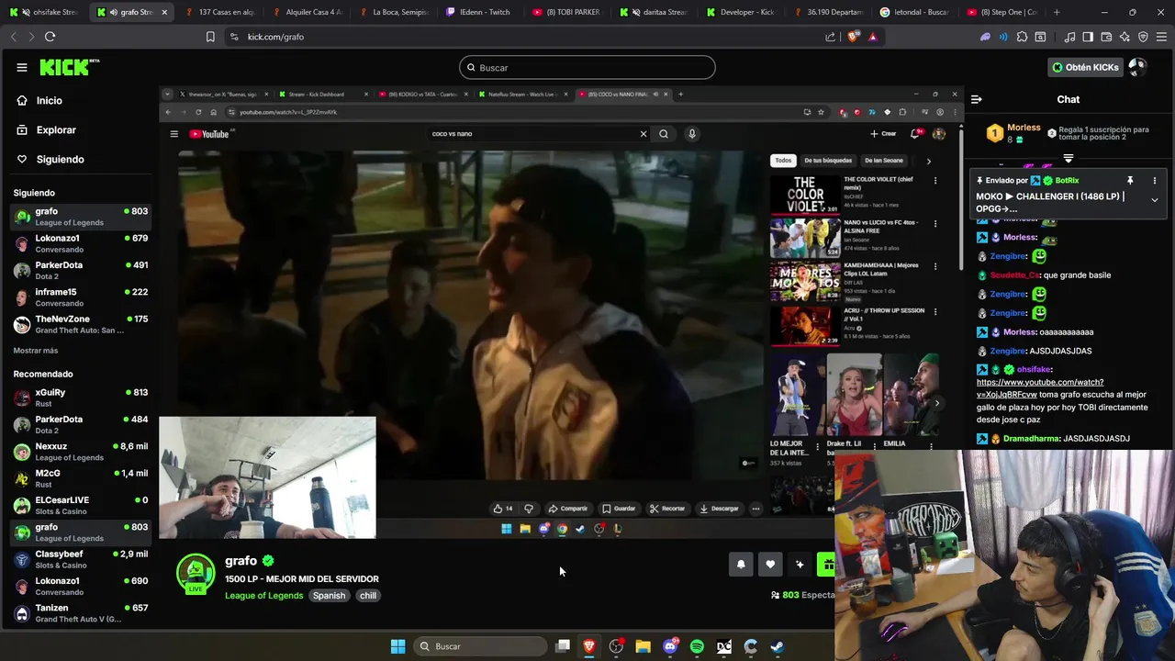
Task: Open the browser main menu
Action: (1161, 37)
